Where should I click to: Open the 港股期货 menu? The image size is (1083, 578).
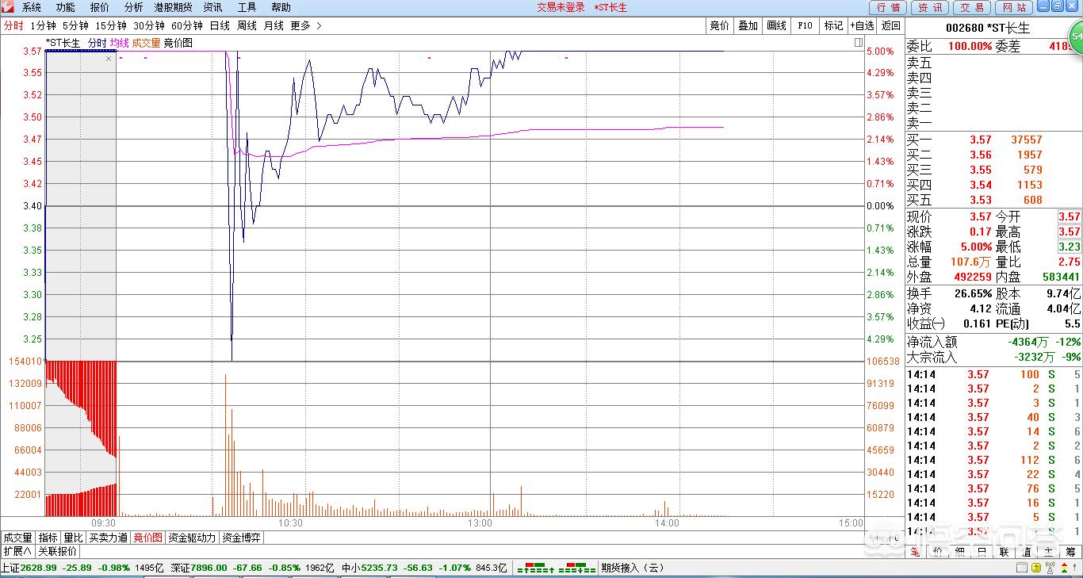(173, 7)
